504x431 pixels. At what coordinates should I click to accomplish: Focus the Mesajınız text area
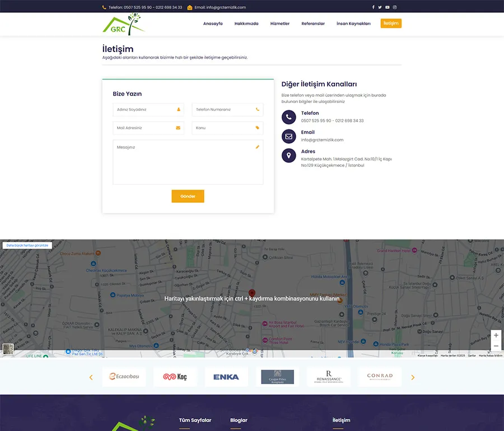coord(188,162)
